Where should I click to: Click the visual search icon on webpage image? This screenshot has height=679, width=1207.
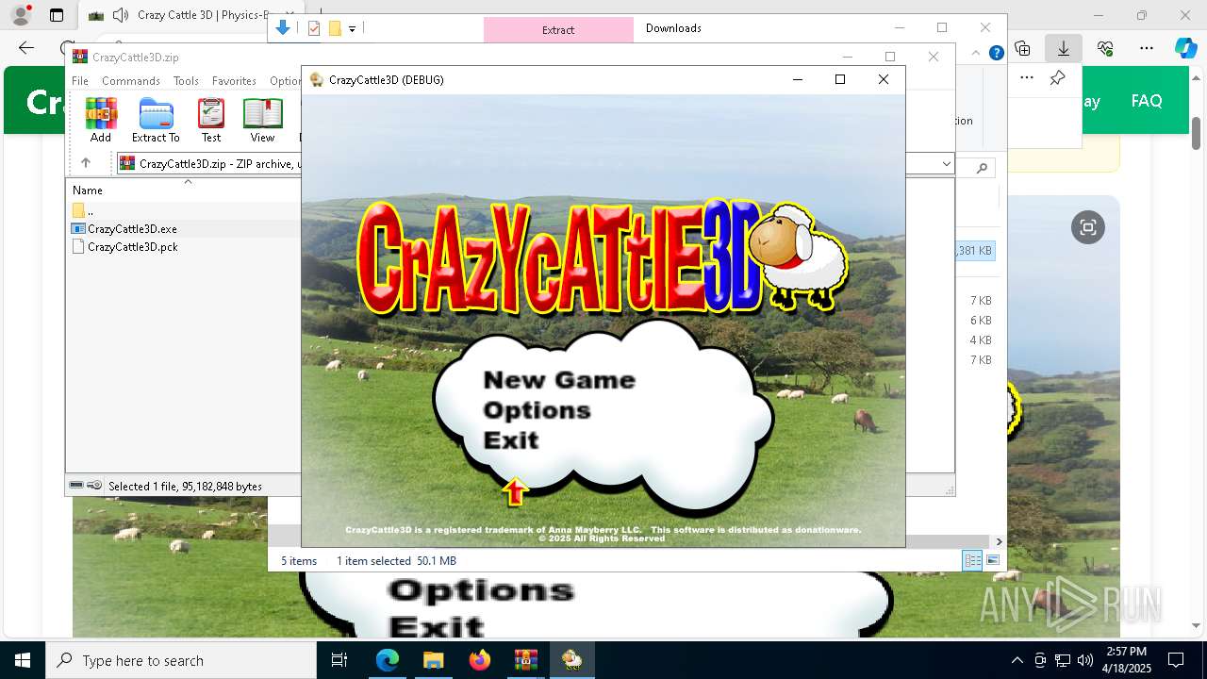coord(1088,227)
